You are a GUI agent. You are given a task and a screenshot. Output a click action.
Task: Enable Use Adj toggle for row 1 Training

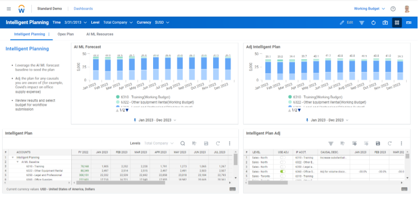click(283, 158)
